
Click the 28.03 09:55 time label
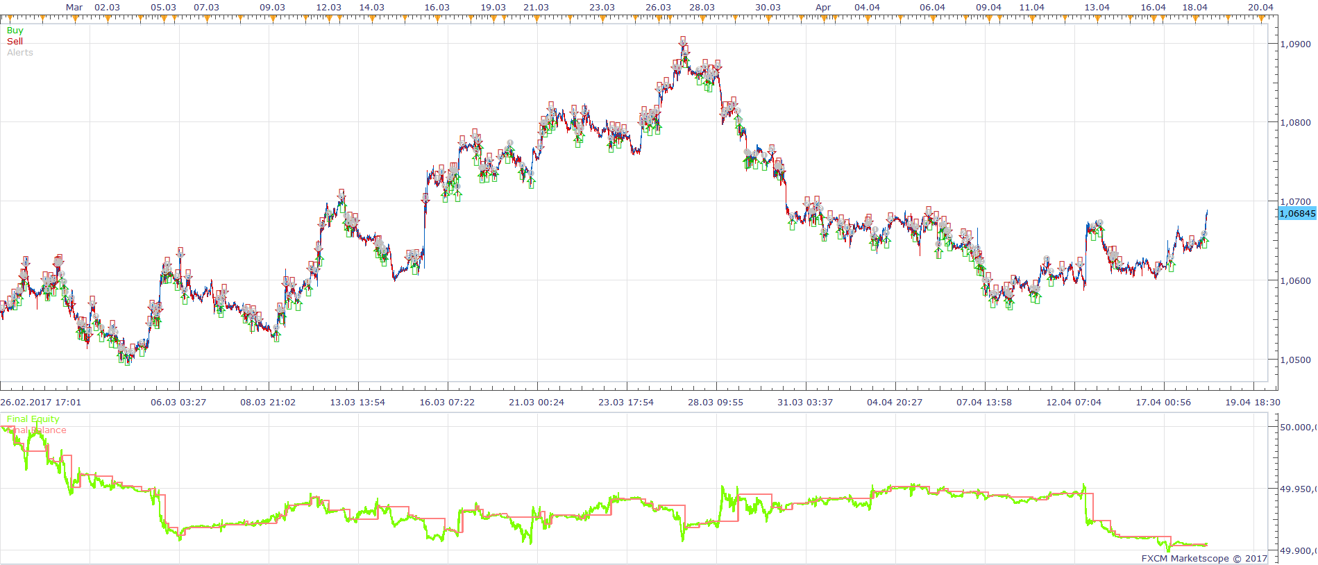click(716, 403)
